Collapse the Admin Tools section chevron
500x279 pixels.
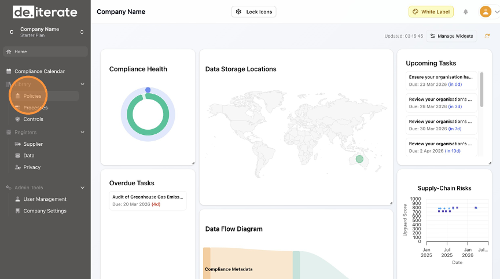click(x=82, y=188)
